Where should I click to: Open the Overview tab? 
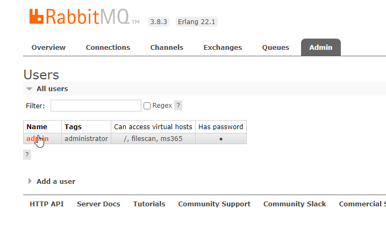click(x=48, y=48)
